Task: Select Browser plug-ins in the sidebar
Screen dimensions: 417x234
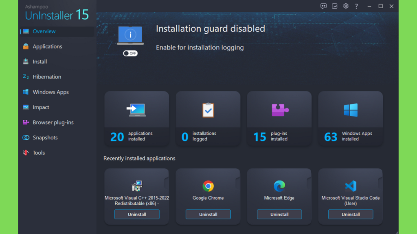Action: pyautogui.click(x=57, y=122)
